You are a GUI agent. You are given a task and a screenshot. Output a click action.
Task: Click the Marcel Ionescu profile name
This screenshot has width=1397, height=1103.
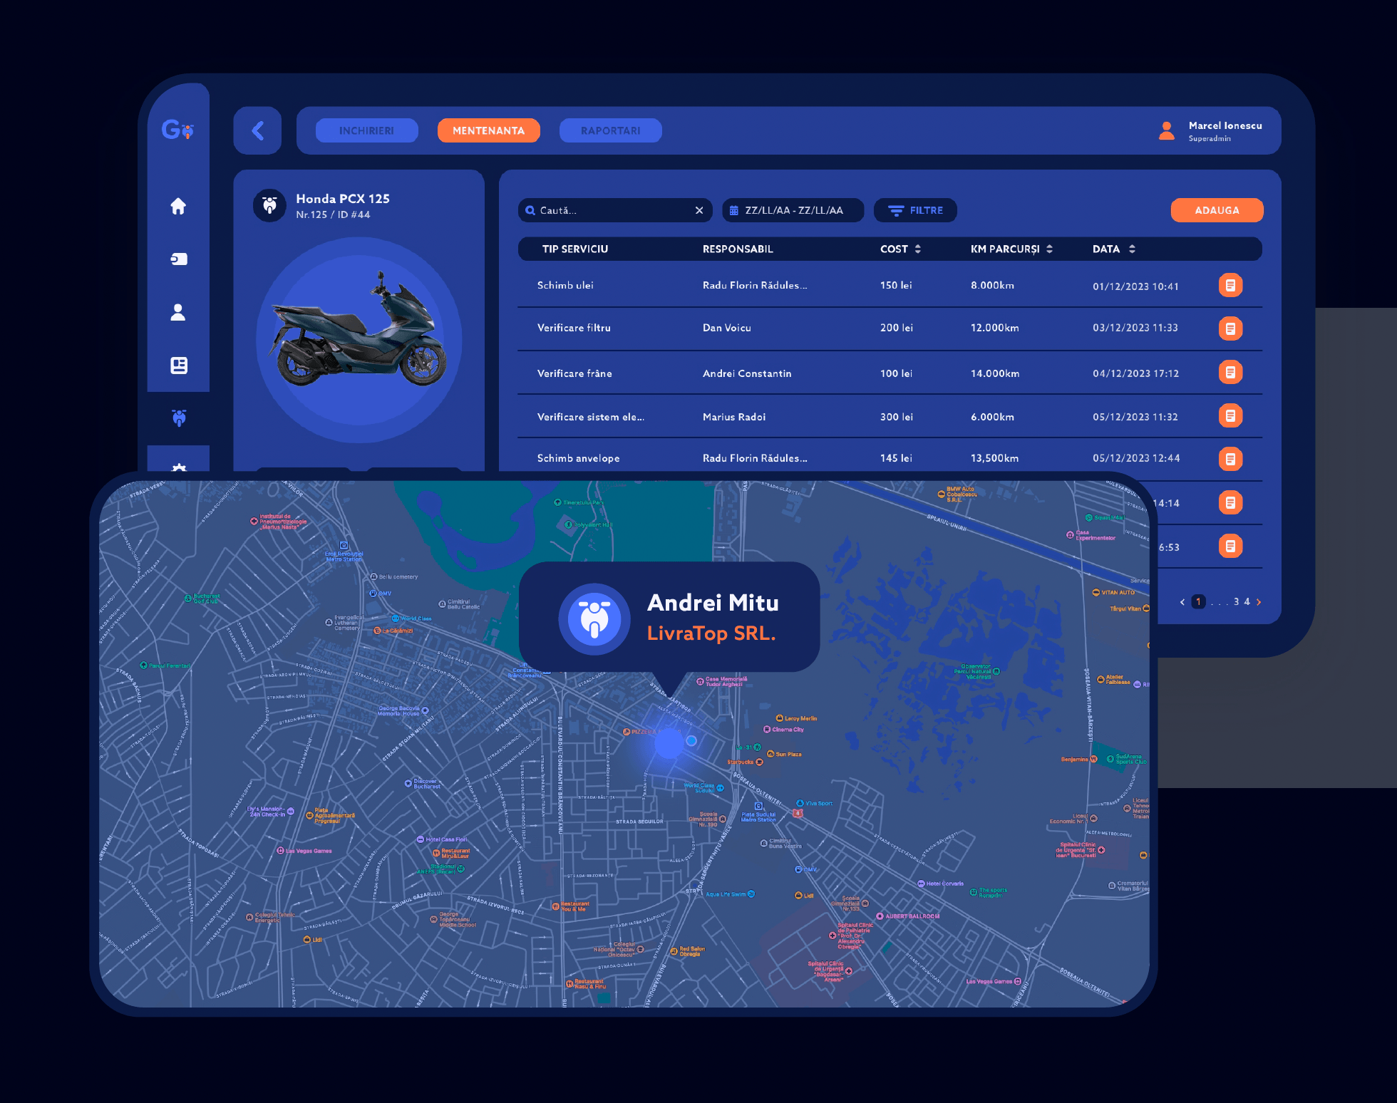click(1225, 125)
